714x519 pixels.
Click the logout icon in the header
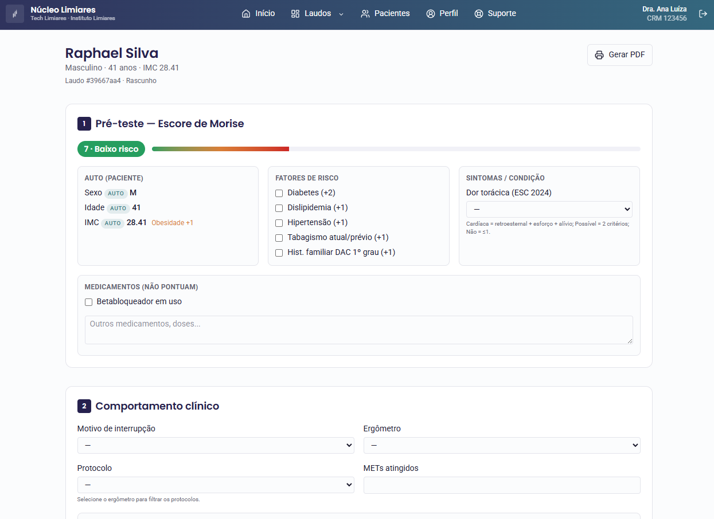coord(703,14)
